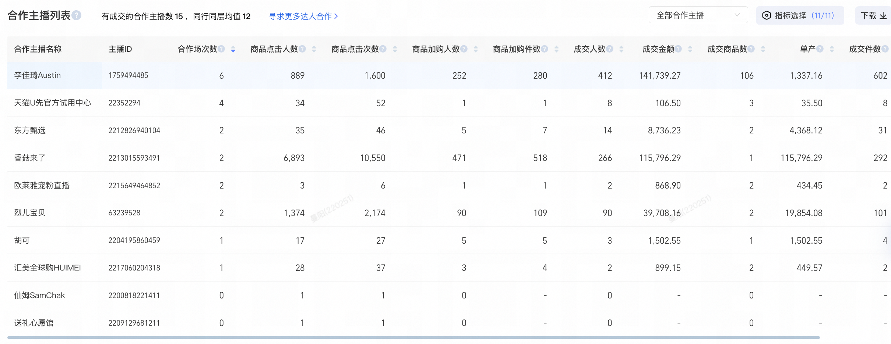This screenshot has height=344, width=891.
Task: Sort by 单产 column arrows
Action: [832, 49]
